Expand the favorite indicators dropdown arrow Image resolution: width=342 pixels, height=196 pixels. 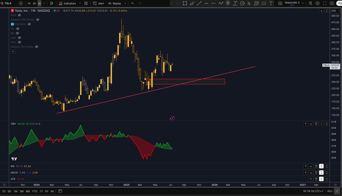80,3
